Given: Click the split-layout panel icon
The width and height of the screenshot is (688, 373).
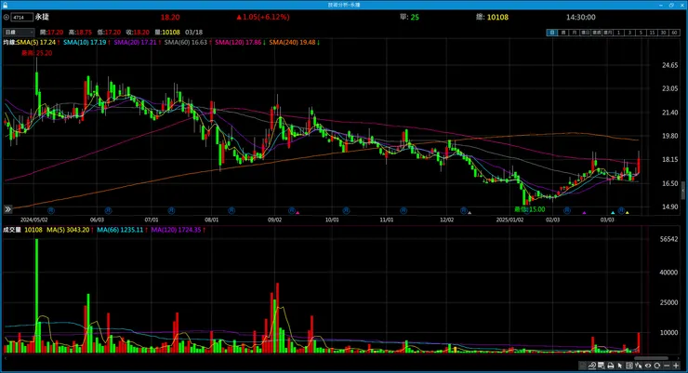Looking at the screenshot, I should click(x=629, y=366).
